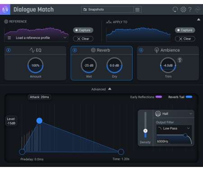Collapse the top panel with the arrow
Viewport: 203px width, 171px height.
tap(198, 19)
